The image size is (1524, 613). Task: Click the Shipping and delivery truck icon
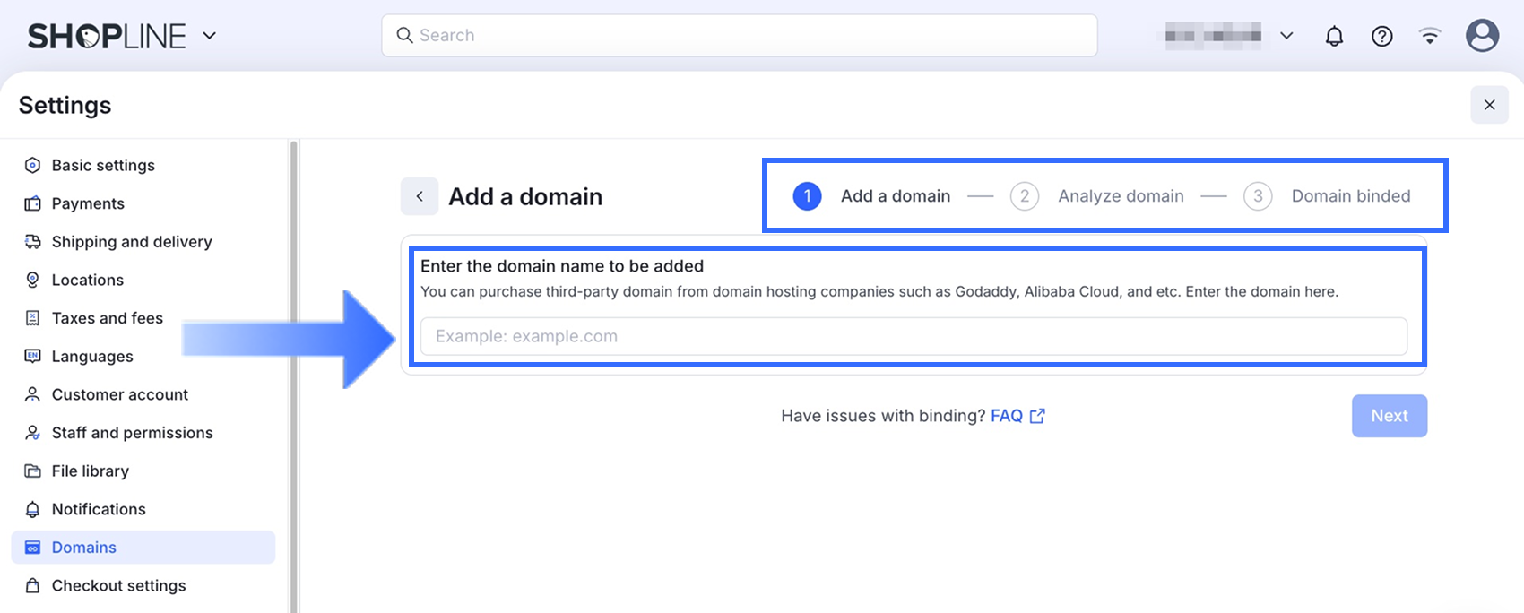click(33, 242)
